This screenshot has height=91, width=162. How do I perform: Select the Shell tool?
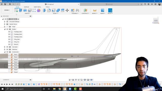pos(53,10)
